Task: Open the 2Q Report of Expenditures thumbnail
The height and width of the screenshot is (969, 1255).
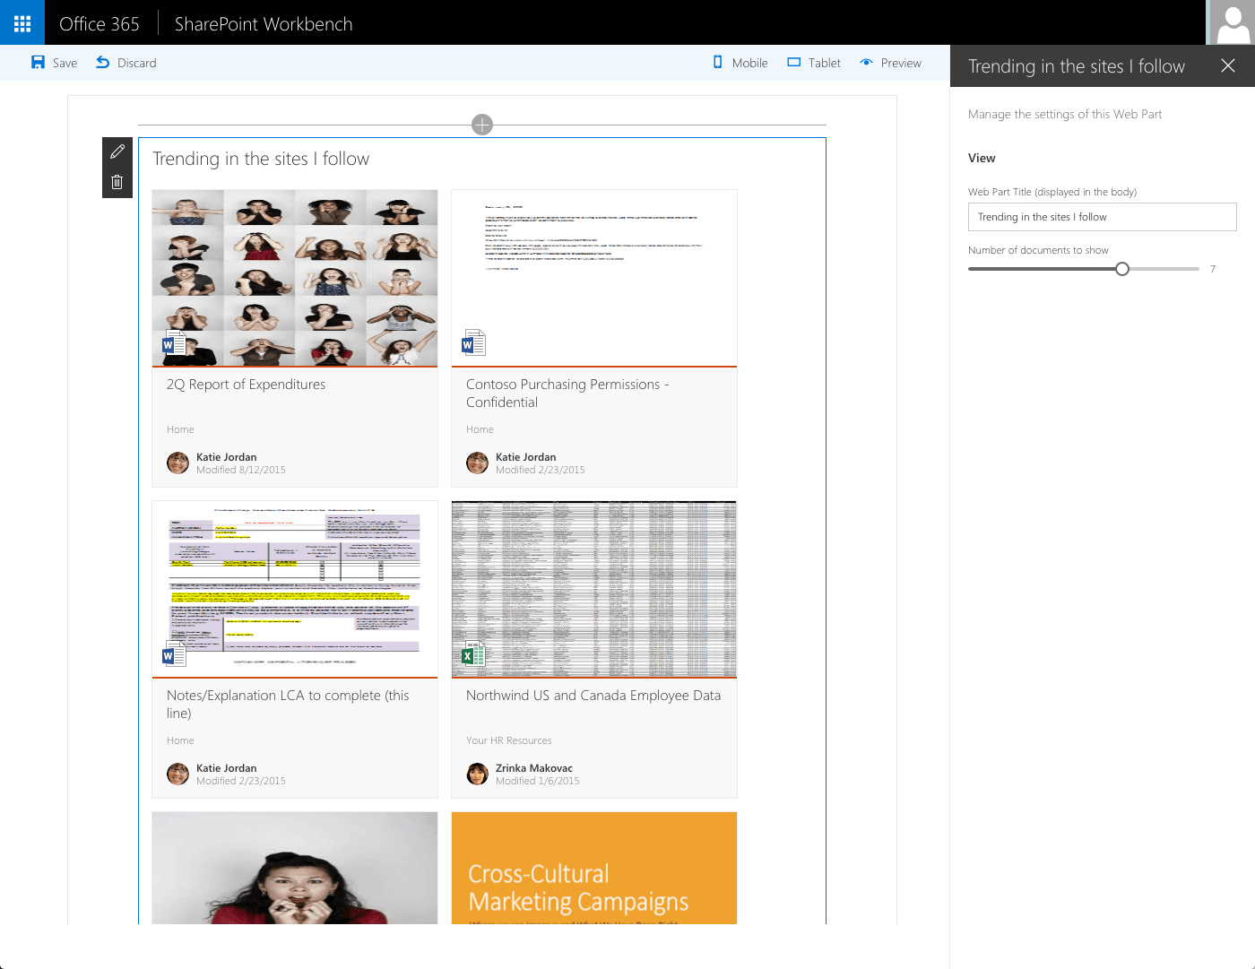Action: point(295,278)
